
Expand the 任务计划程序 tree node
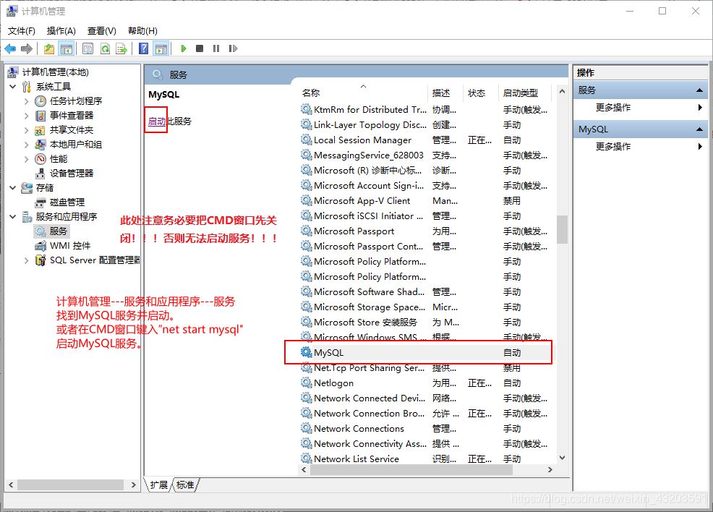click(x=27, y=101)
